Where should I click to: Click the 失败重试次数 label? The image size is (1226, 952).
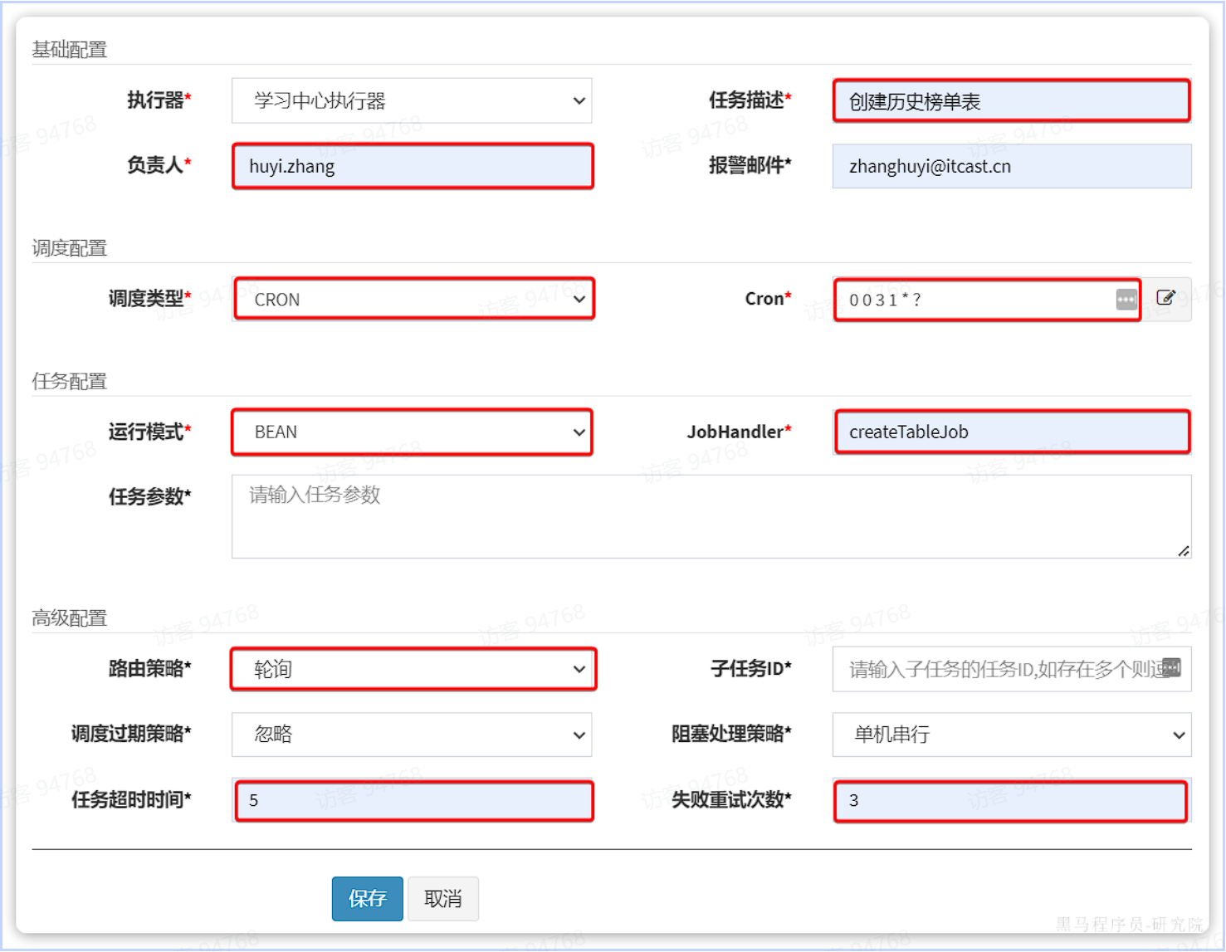point(731,799)
